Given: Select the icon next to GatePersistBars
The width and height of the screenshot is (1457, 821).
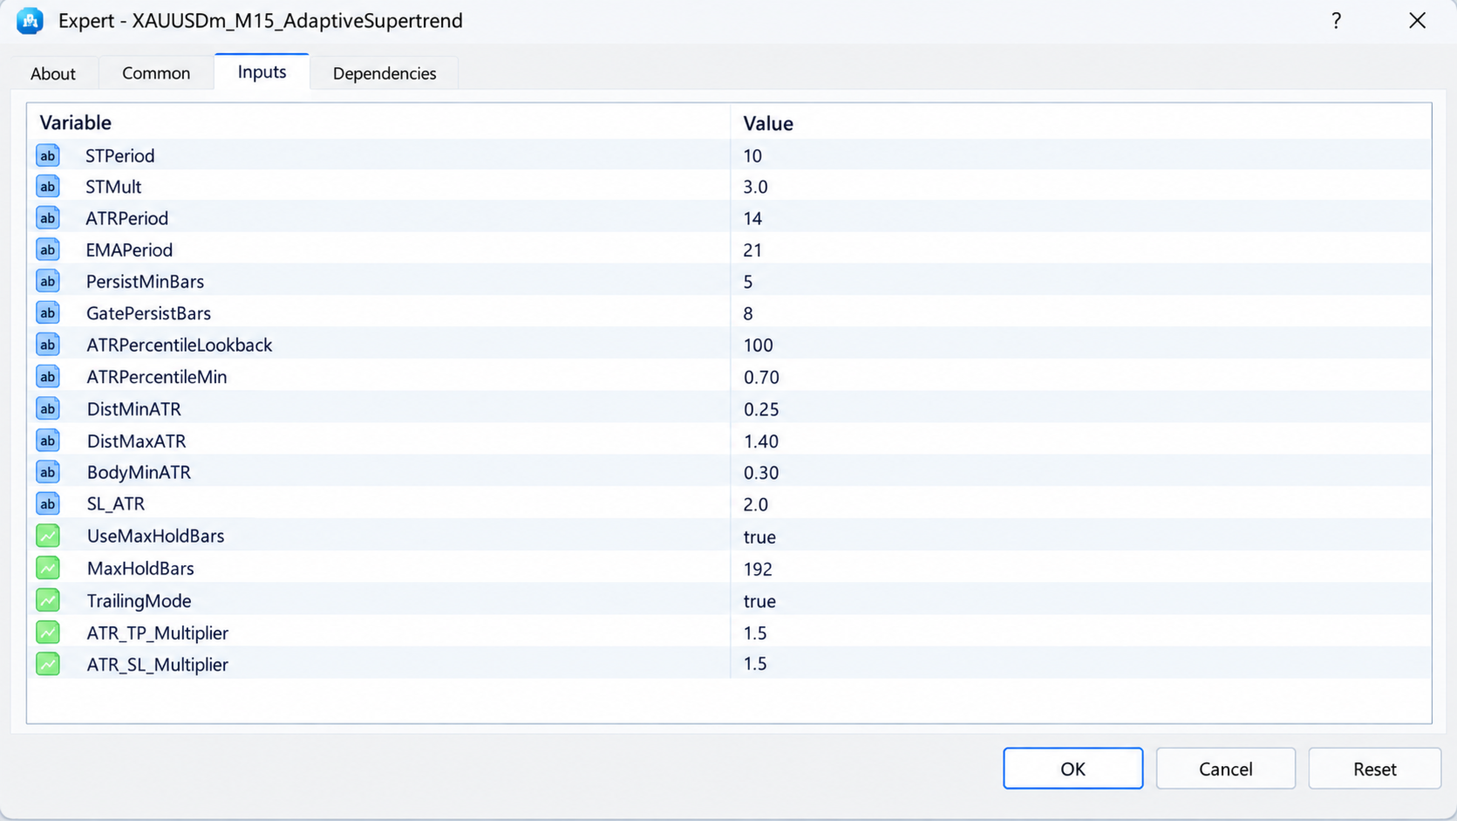Looking at the screenshot, I should pos(48,312).
